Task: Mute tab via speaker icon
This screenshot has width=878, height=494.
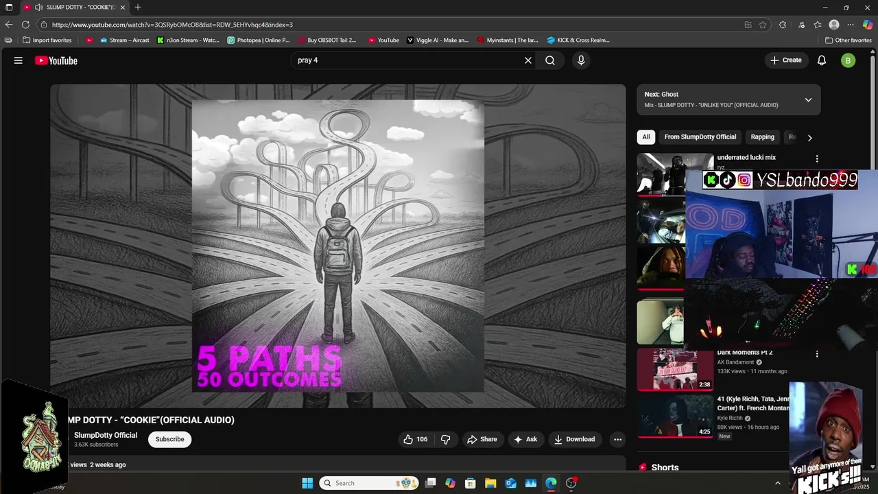Action: pyautogui.click(x=38, y=7)
